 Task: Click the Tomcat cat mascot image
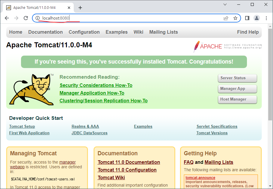tap(32, 90)
